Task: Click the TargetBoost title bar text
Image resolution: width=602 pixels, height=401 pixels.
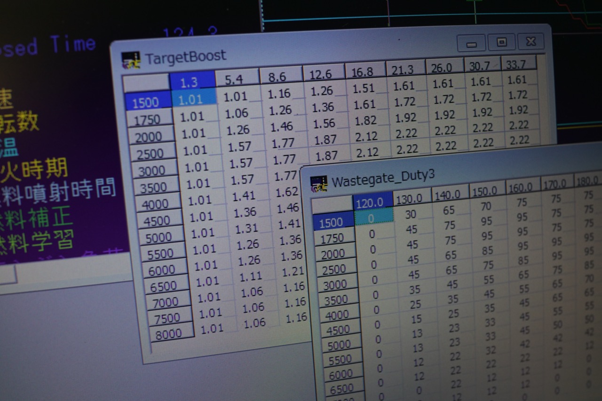Action: (x=186, y=57)
